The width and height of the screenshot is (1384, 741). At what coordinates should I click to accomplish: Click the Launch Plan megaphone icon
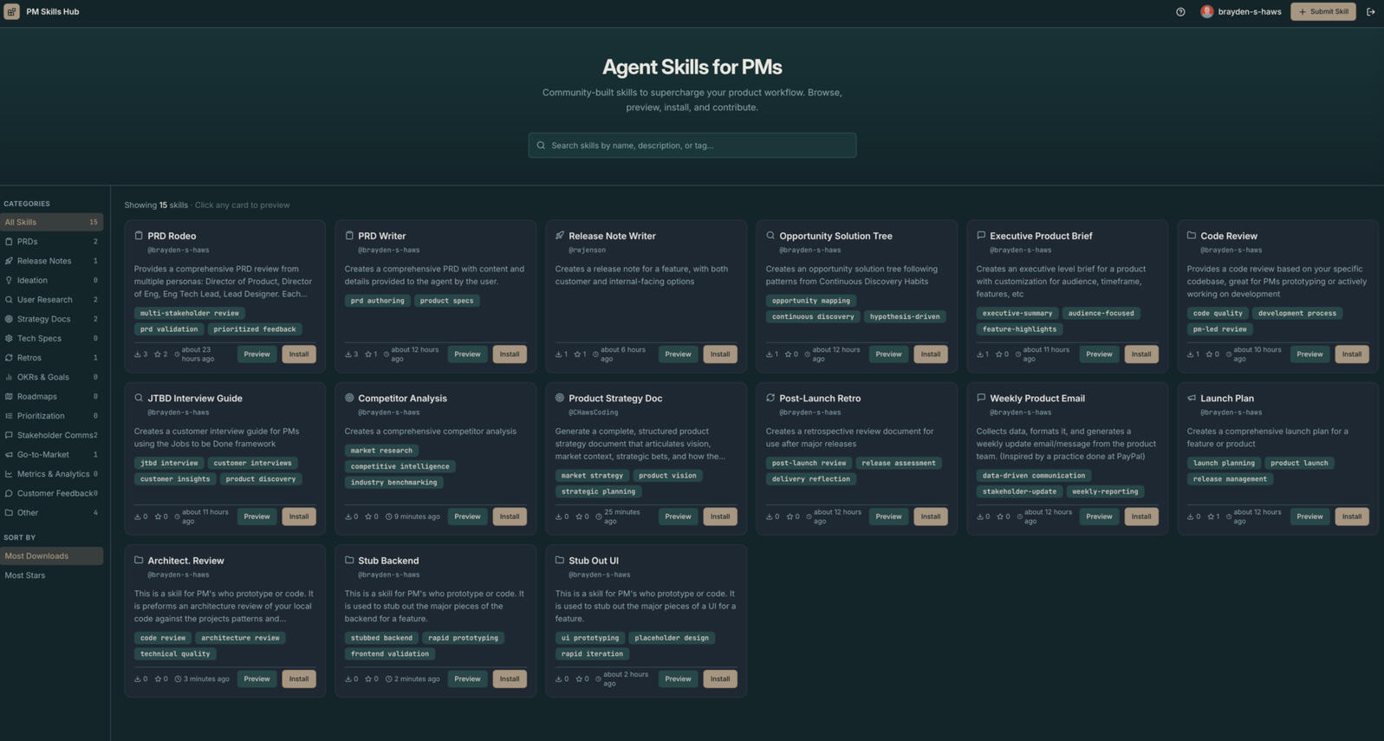(1192, 398)
